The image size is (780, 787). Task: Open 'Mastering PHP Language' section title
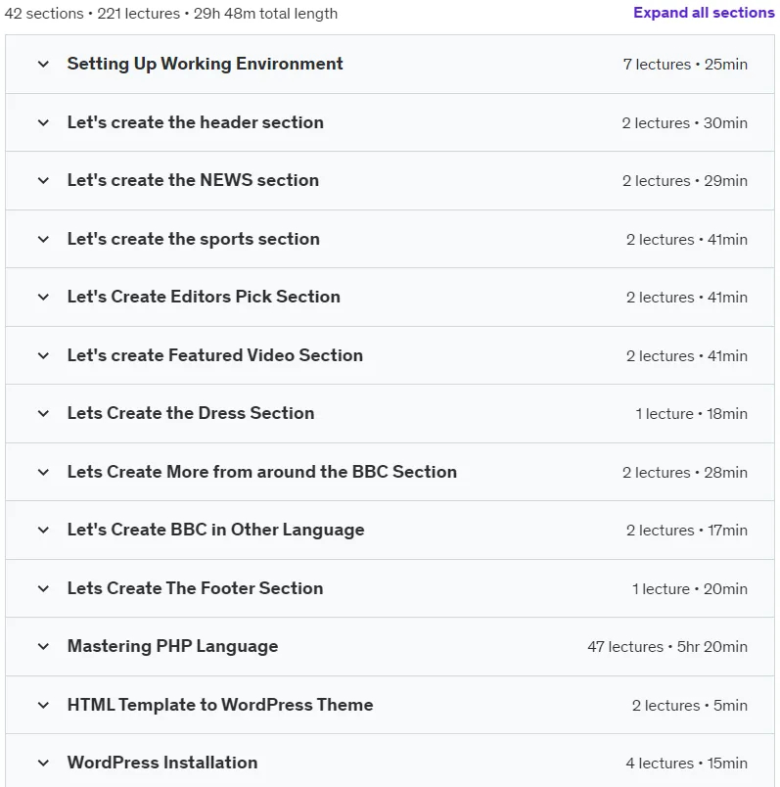tap(172, 646)
